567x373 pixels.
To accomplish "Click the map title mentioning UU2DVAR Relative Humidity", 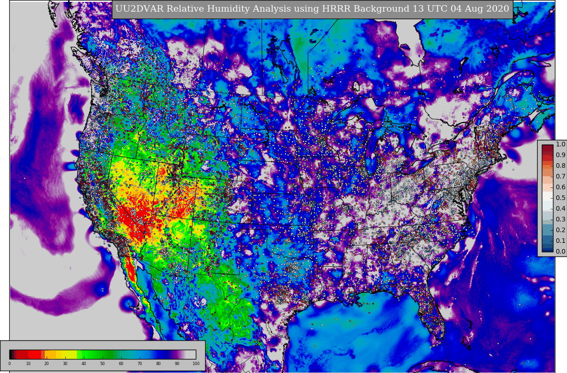I will click(x=312, y=9).
